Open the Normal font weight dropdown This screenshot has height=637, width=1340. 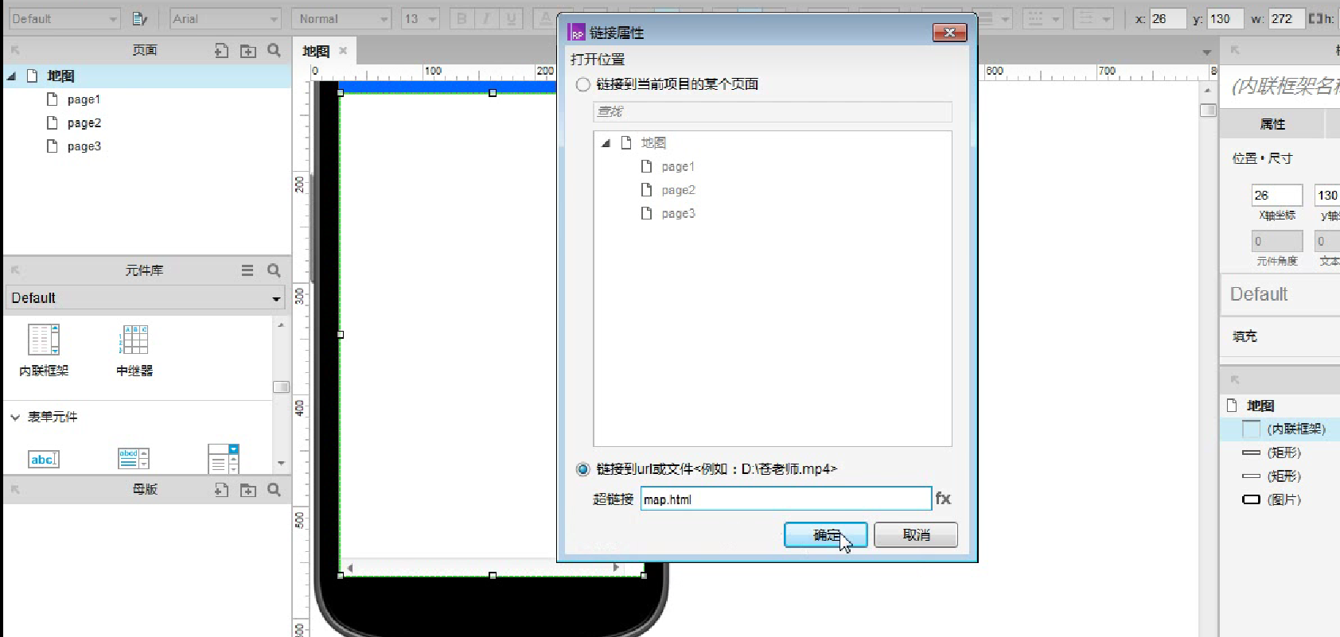coord(341,18)
